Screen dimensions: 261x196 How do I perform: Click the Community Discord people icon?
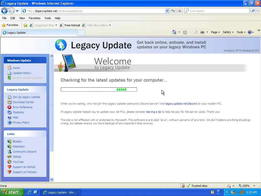(9, 152)
